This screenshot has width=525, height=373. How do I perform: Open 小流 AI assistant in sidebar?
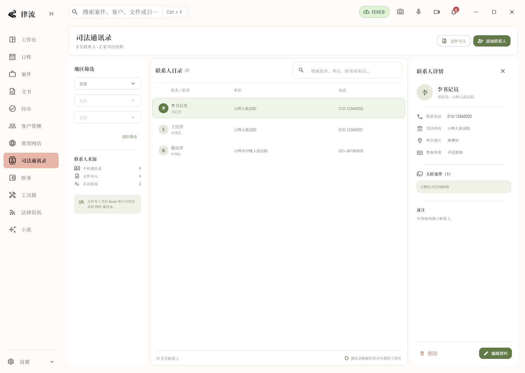click(31, 230)
